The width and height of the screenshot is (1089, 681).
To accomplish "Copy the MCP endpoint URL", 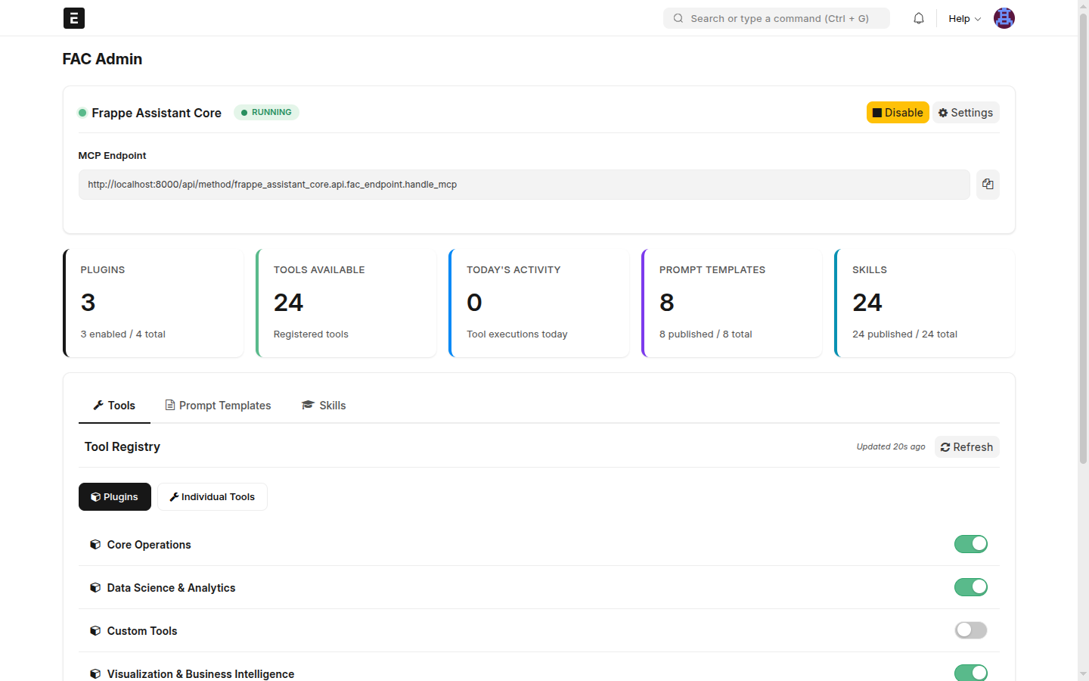I will pyautogui.click(x=988, y=184).
